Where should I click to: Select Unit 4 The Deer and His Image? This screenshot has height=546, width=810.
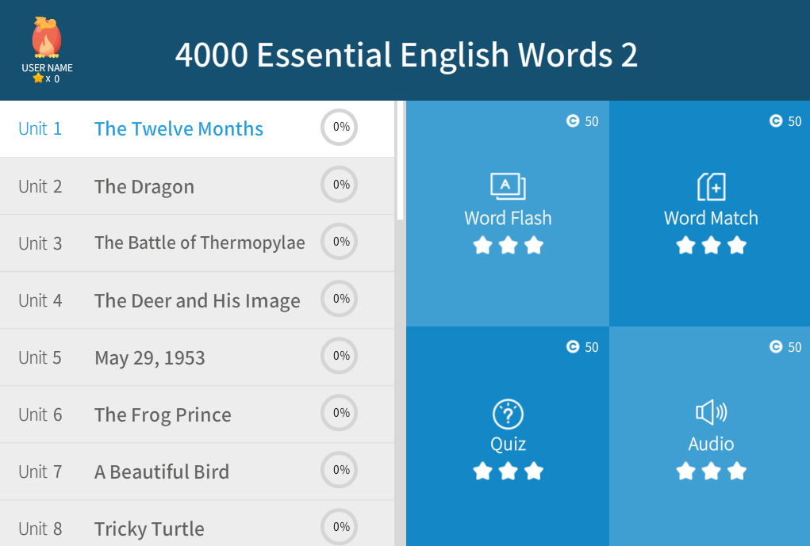[x=197, y=300]
